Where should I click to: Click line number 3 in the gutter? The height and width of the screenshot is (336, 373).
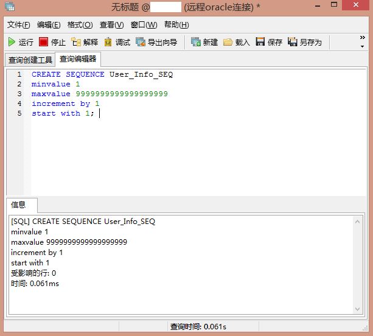[x=19, y=94]
